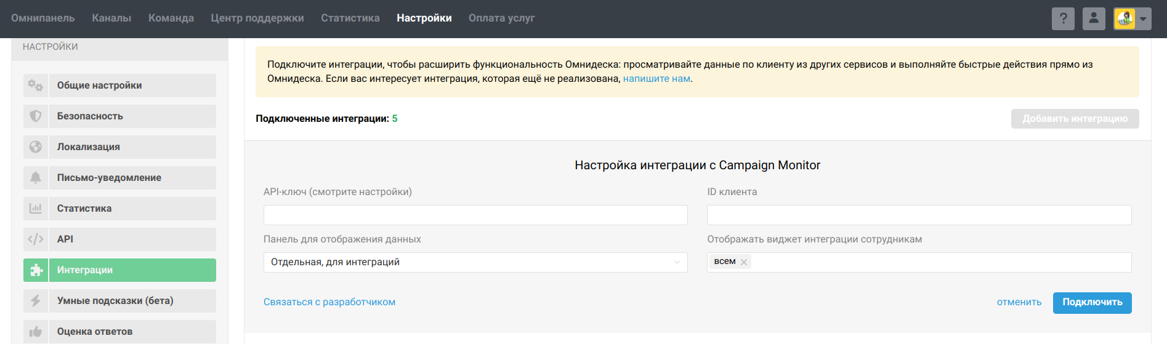
Task: Focus the ID клиента input field
Action: point(919,215)
